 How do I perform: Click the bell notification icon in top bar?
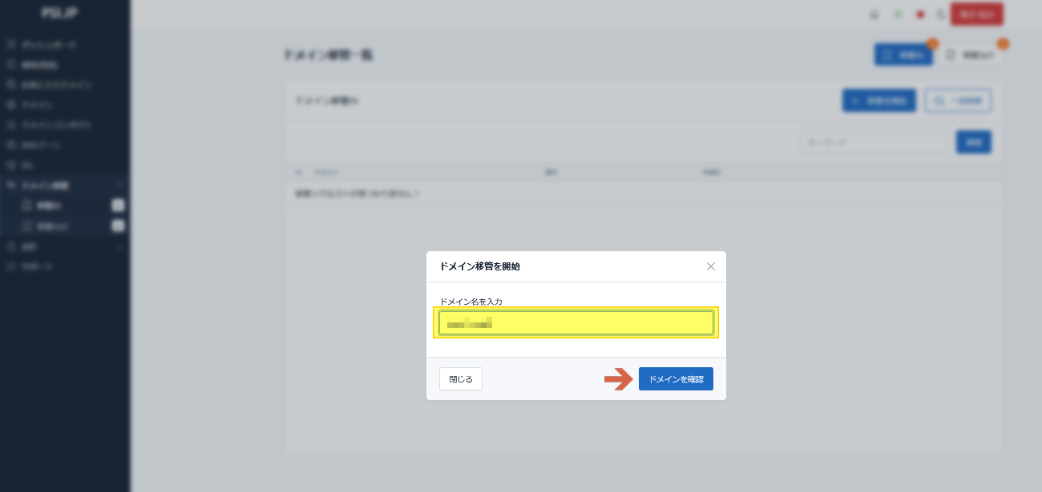874,14
